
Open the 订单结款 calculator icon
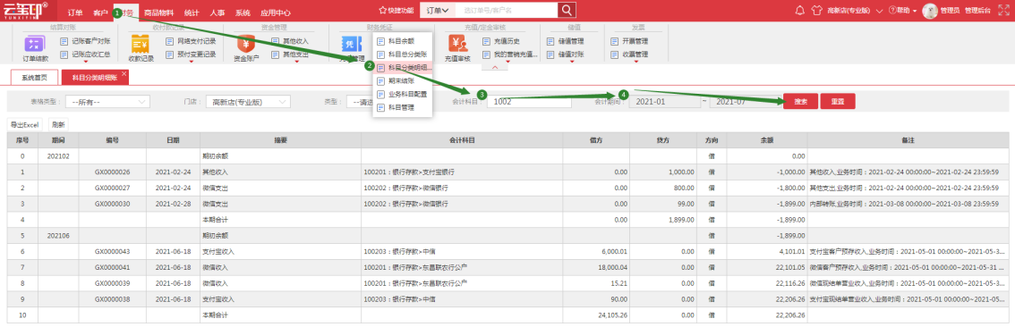point(34,45)
